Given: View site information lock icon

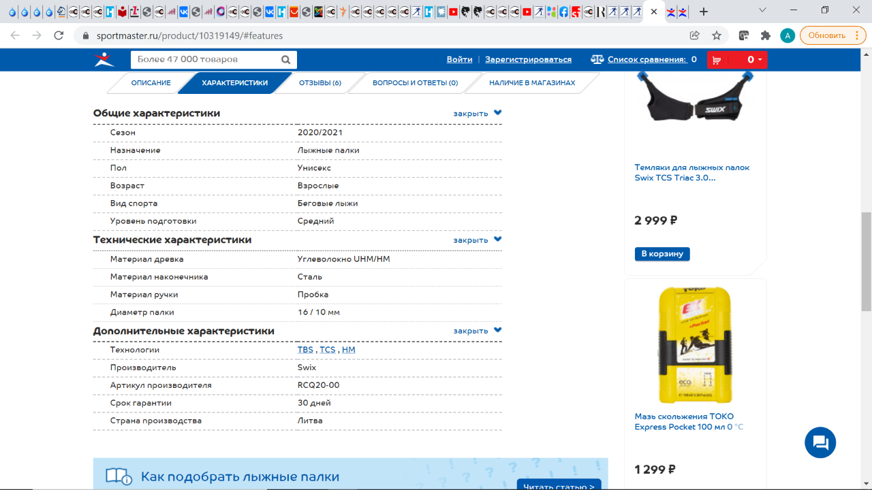Looking at the screenshot, I should [86, 35].
